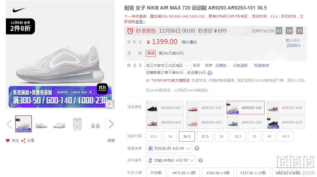Click help icon beside shipping fee note
This screenshot has width=317, height=177.
coord(210,73)
